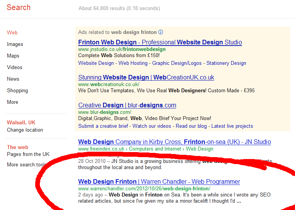Click Watch our videos sitelink

(152, 126)
